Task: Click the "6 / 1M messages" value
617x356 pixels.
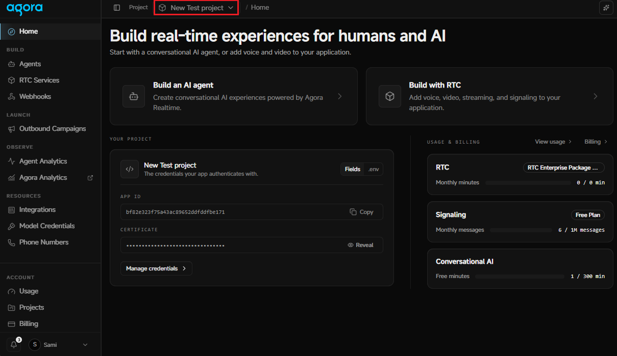Action: tap(581, 230)
